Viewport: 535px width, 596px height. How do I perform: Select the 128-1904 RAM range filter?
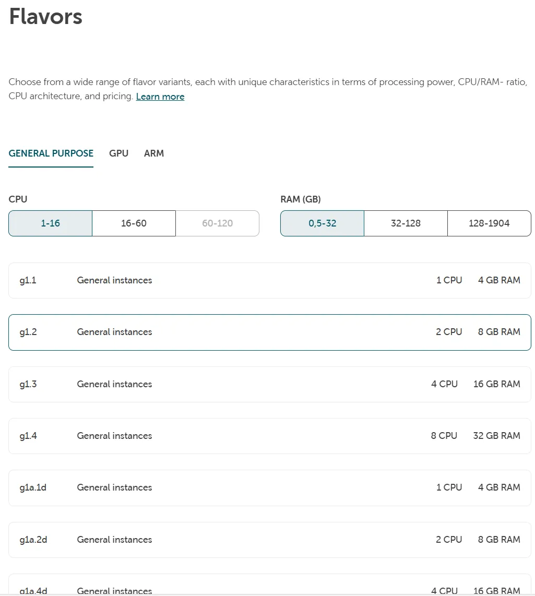click(489, 223)
